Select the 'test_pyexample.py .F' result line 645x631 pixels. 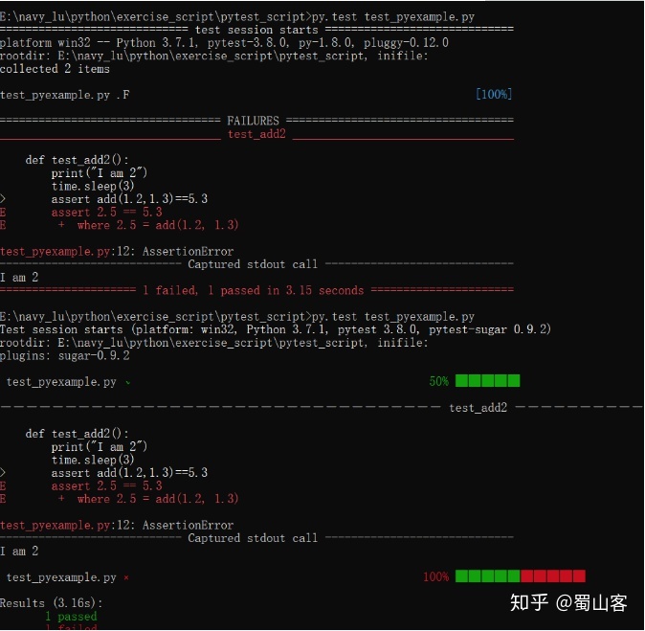[64, 95]
